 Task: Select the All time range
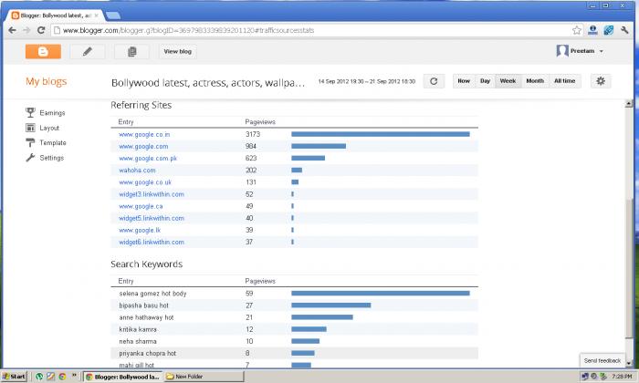click(x=565, y=81)
